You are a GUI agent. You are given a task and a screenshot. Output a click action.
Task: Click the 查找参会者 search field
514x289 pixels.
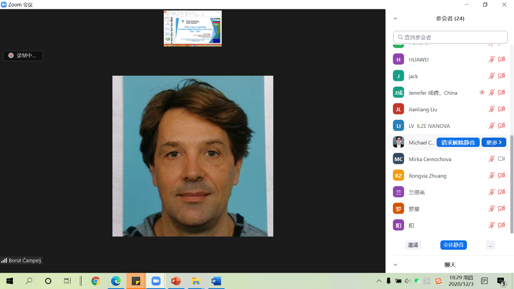pyautogui.click(x=450, y=37)
